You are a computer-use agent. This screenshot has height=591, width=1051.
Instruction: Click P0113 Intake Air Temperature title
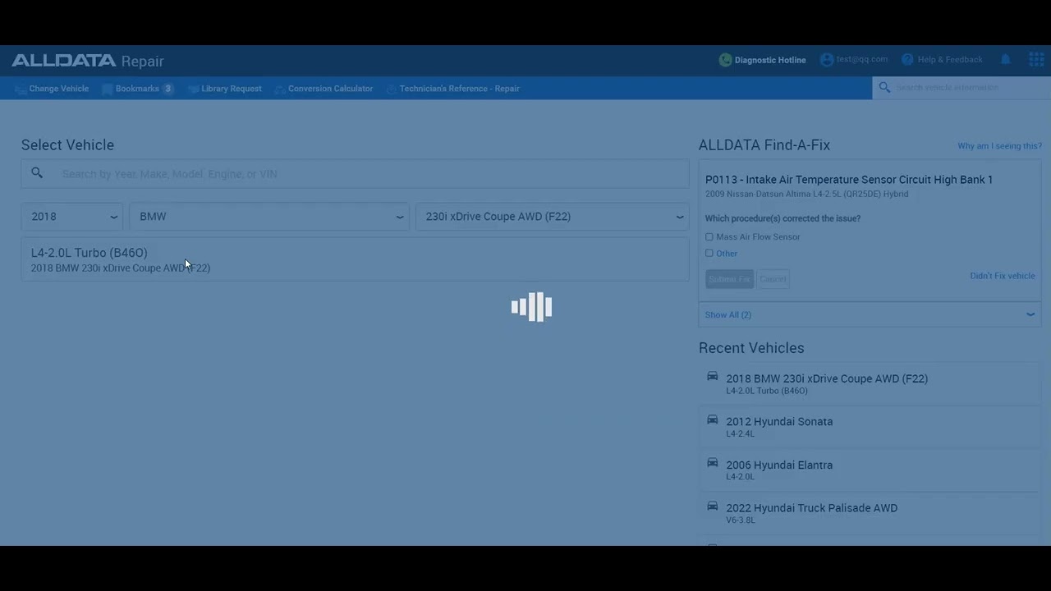click(x=849, y=180)
